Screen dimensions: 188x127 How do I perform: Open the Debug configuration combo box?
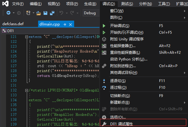click(91, 13)
